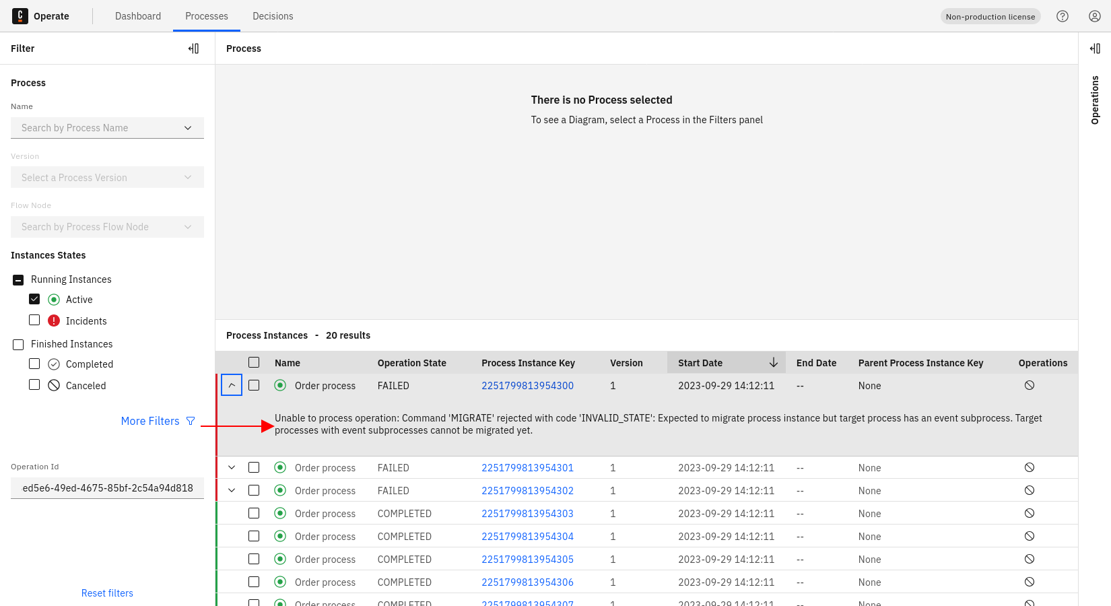Collapse the expanded error row for instance 2251799813954300
This screenshot has width=1111, height=606.
(232, 386)
